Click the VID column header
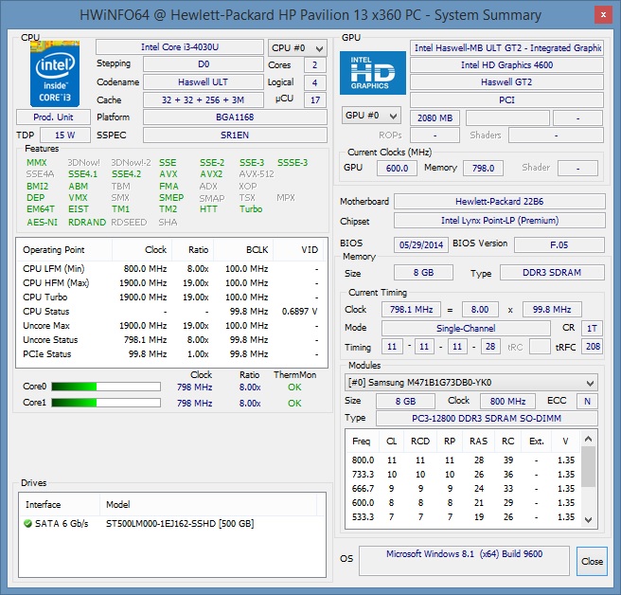Viewport: 621px width, 595px height. [x=298, y=250]
